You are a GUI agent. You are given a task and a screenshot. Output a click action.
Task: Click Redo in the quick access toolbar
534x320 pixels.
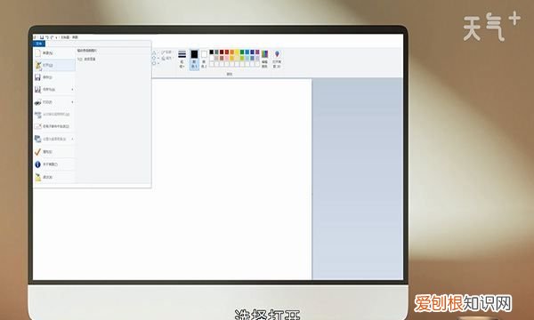click(53, 37)
